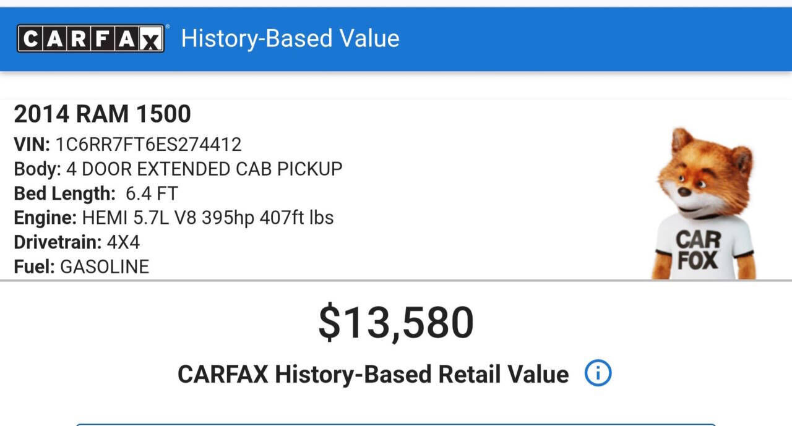Click the info icon beside Retail Value
The width and height of the screenshot is (792, 426).
tap(598, 373)
